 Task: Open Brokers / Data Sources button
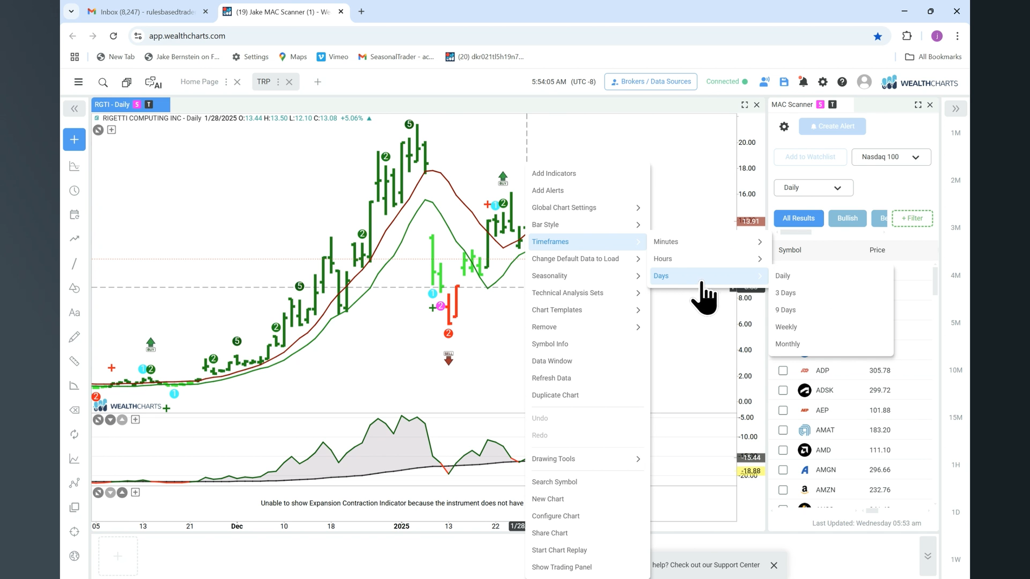(x=651, y=81)
